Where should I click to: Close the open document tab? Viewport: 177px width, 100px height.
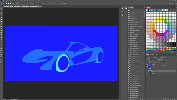coord(41,6)
